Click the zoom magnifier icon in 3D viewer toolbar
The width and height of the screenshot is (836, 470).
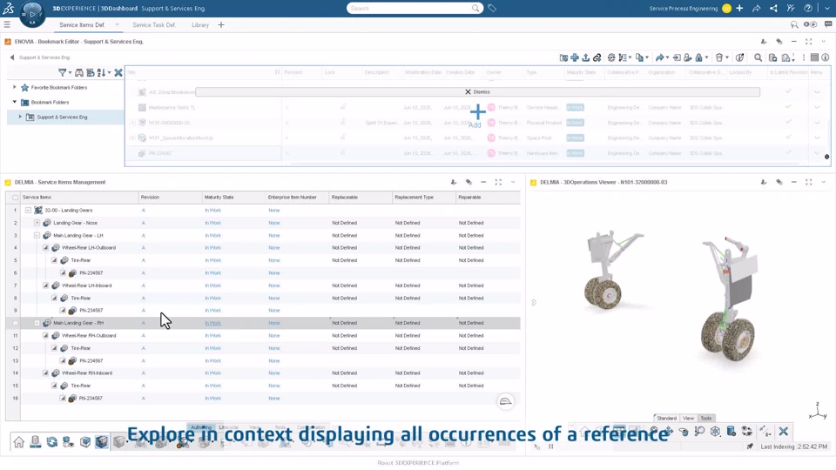[699, 431]
